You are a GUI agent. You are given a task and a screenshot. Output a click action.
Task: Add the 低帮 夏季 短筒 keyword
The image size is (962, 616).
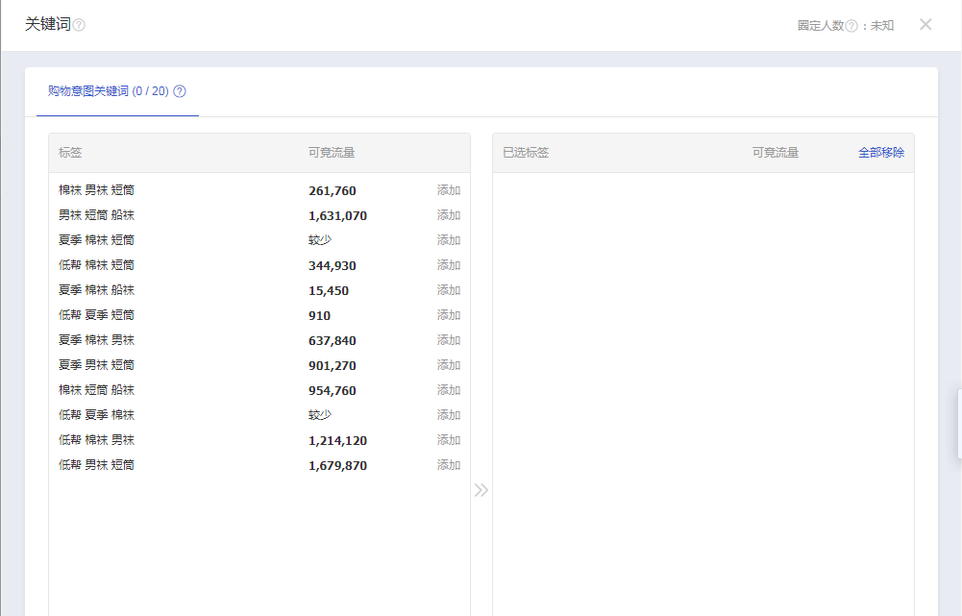[x=449, y=315]
